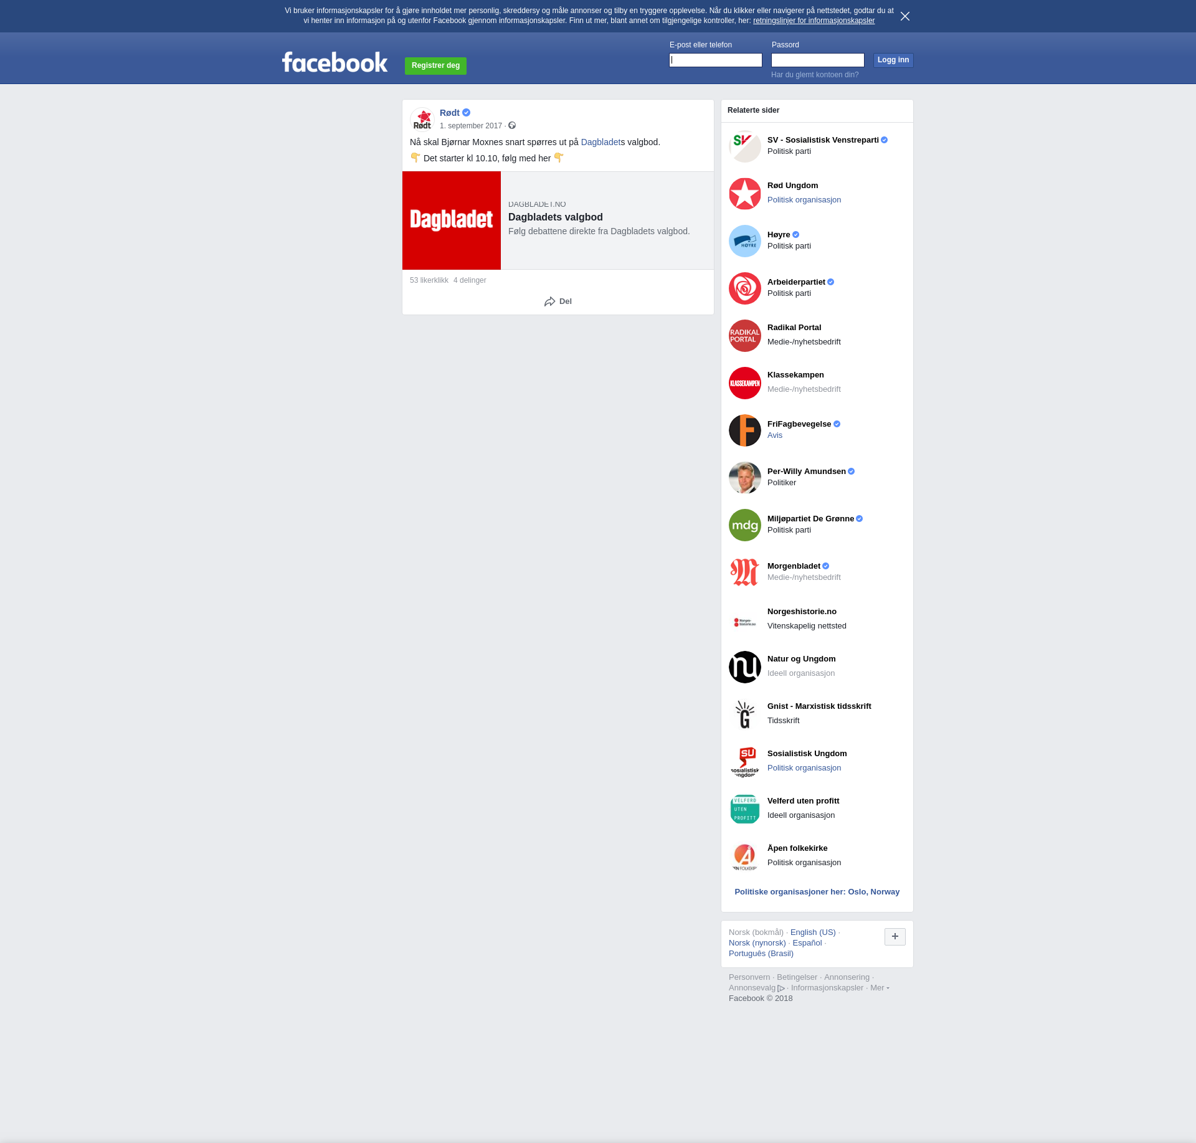The image size is (1196, 1143).
Task: Open the SV Sosialistisk Venstreparti page icon
Action: pos(745,146)
